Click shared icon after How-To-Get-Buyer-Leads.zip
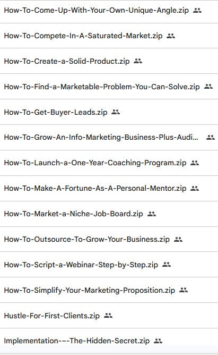The height and width of the screenshot is (355, 218). pyautogui.click(x=116, y=112)
